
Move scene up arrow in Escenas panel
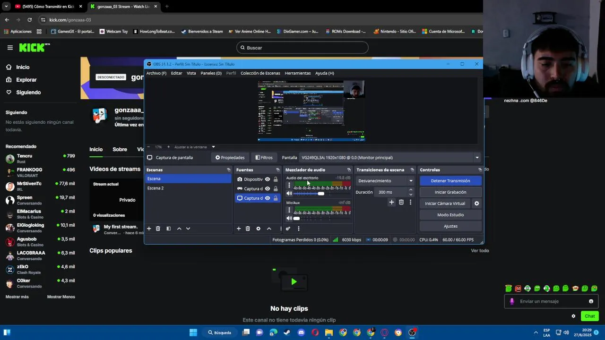[179, 229]
